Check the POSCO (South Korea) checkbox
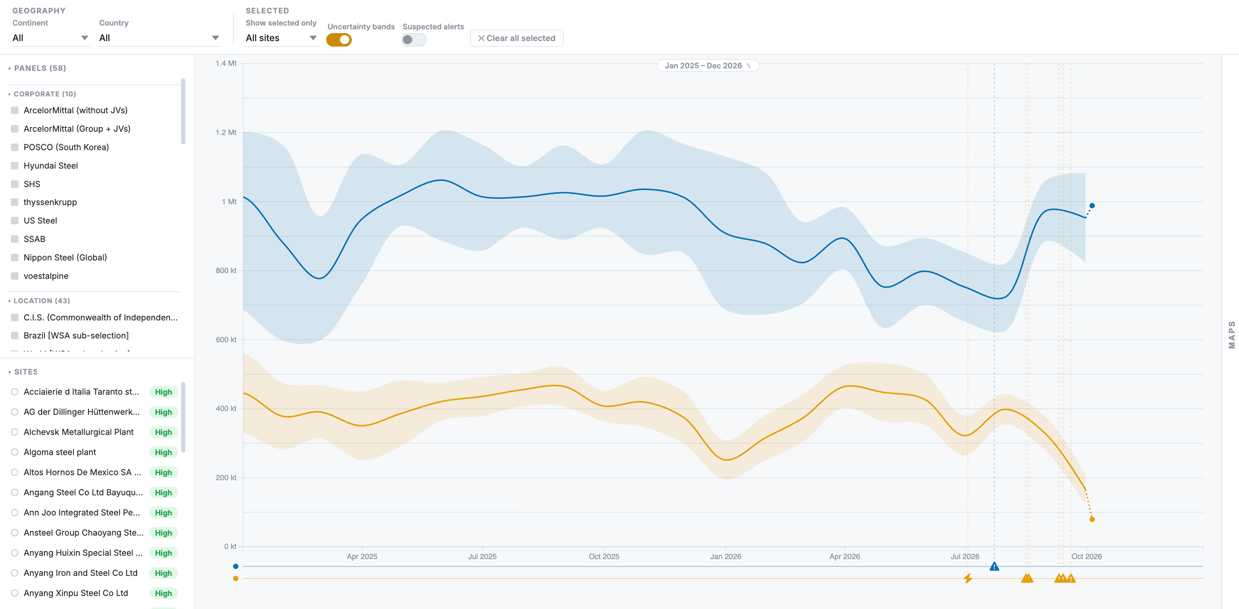1239x609 pixels. (15, 147)
